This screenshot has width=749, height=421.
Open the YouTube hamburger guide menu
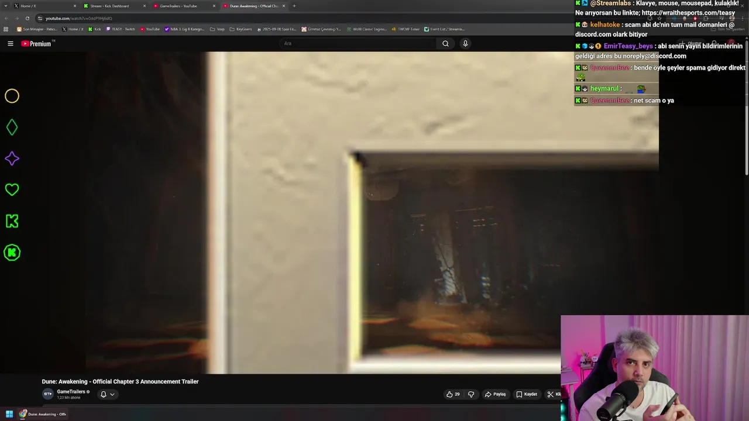point(10,43)
